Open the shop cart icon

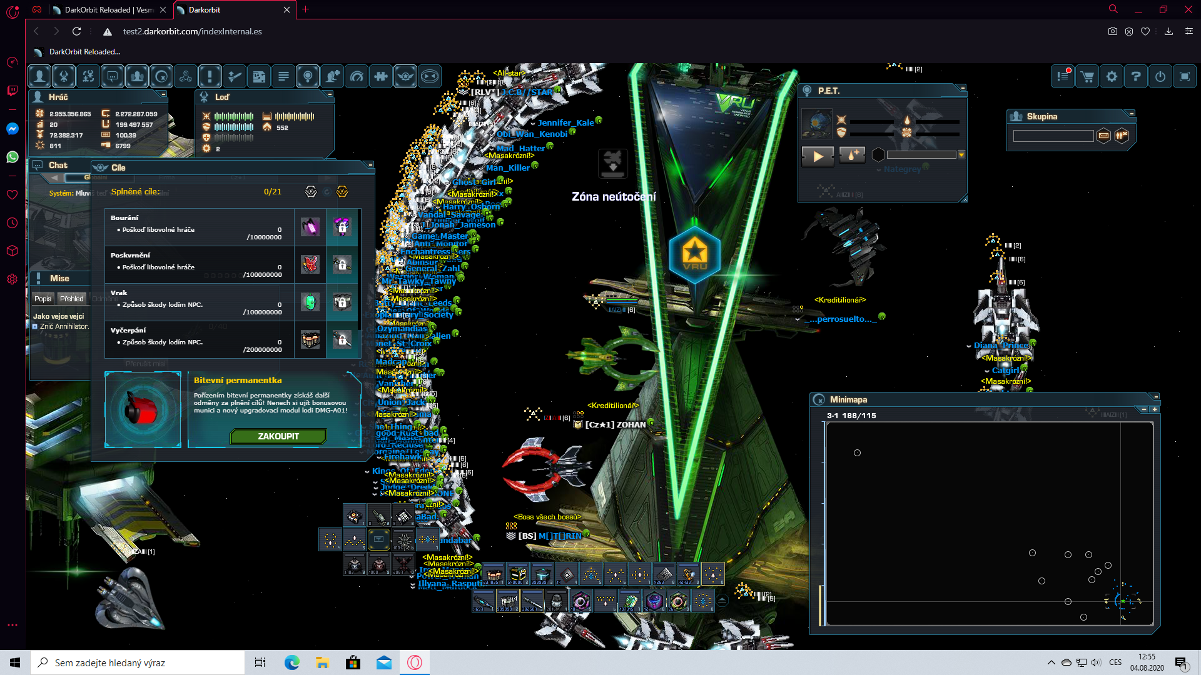point(1087,76)
